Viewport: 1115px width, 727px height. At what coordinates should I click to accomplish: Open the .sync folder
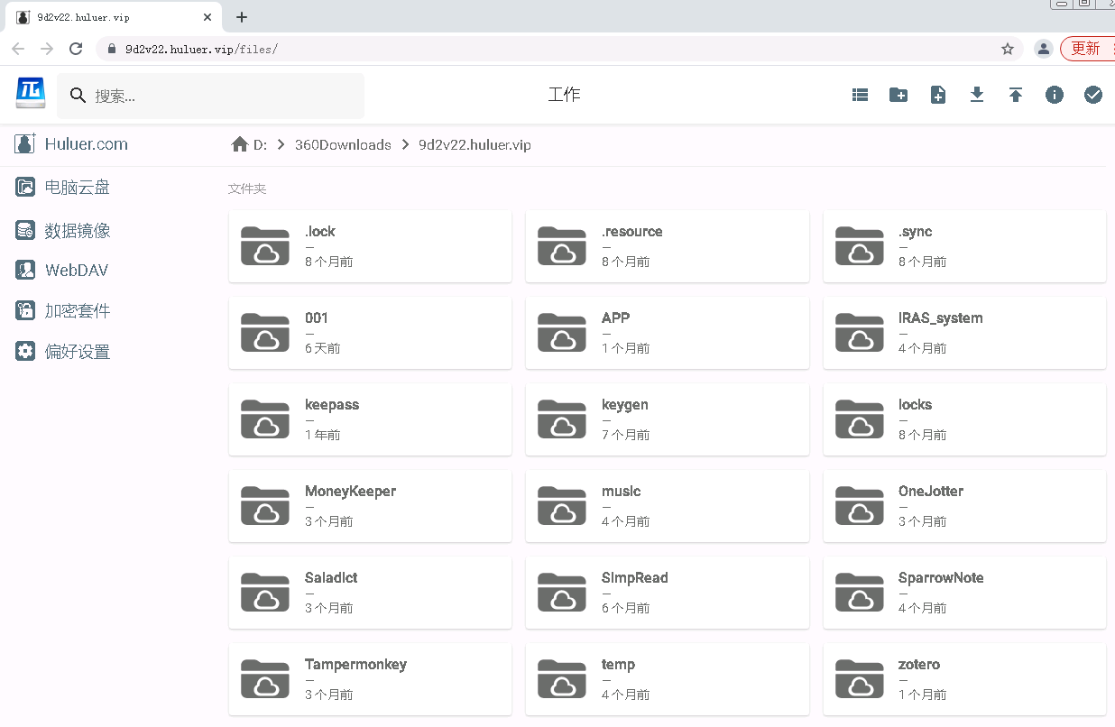(x=964, y=246)
